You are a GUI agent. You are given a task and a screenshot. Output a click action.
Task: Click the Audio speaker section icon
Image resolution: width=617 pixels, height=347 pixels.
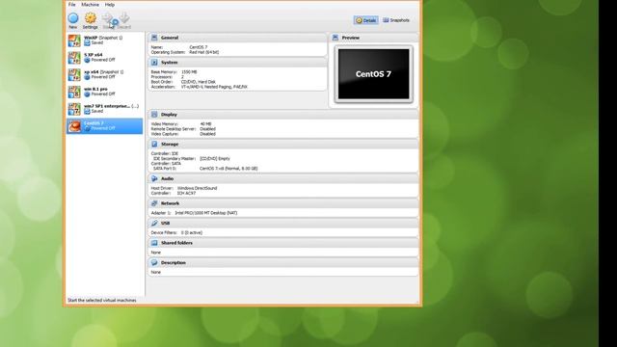click(x=154, y=178)
